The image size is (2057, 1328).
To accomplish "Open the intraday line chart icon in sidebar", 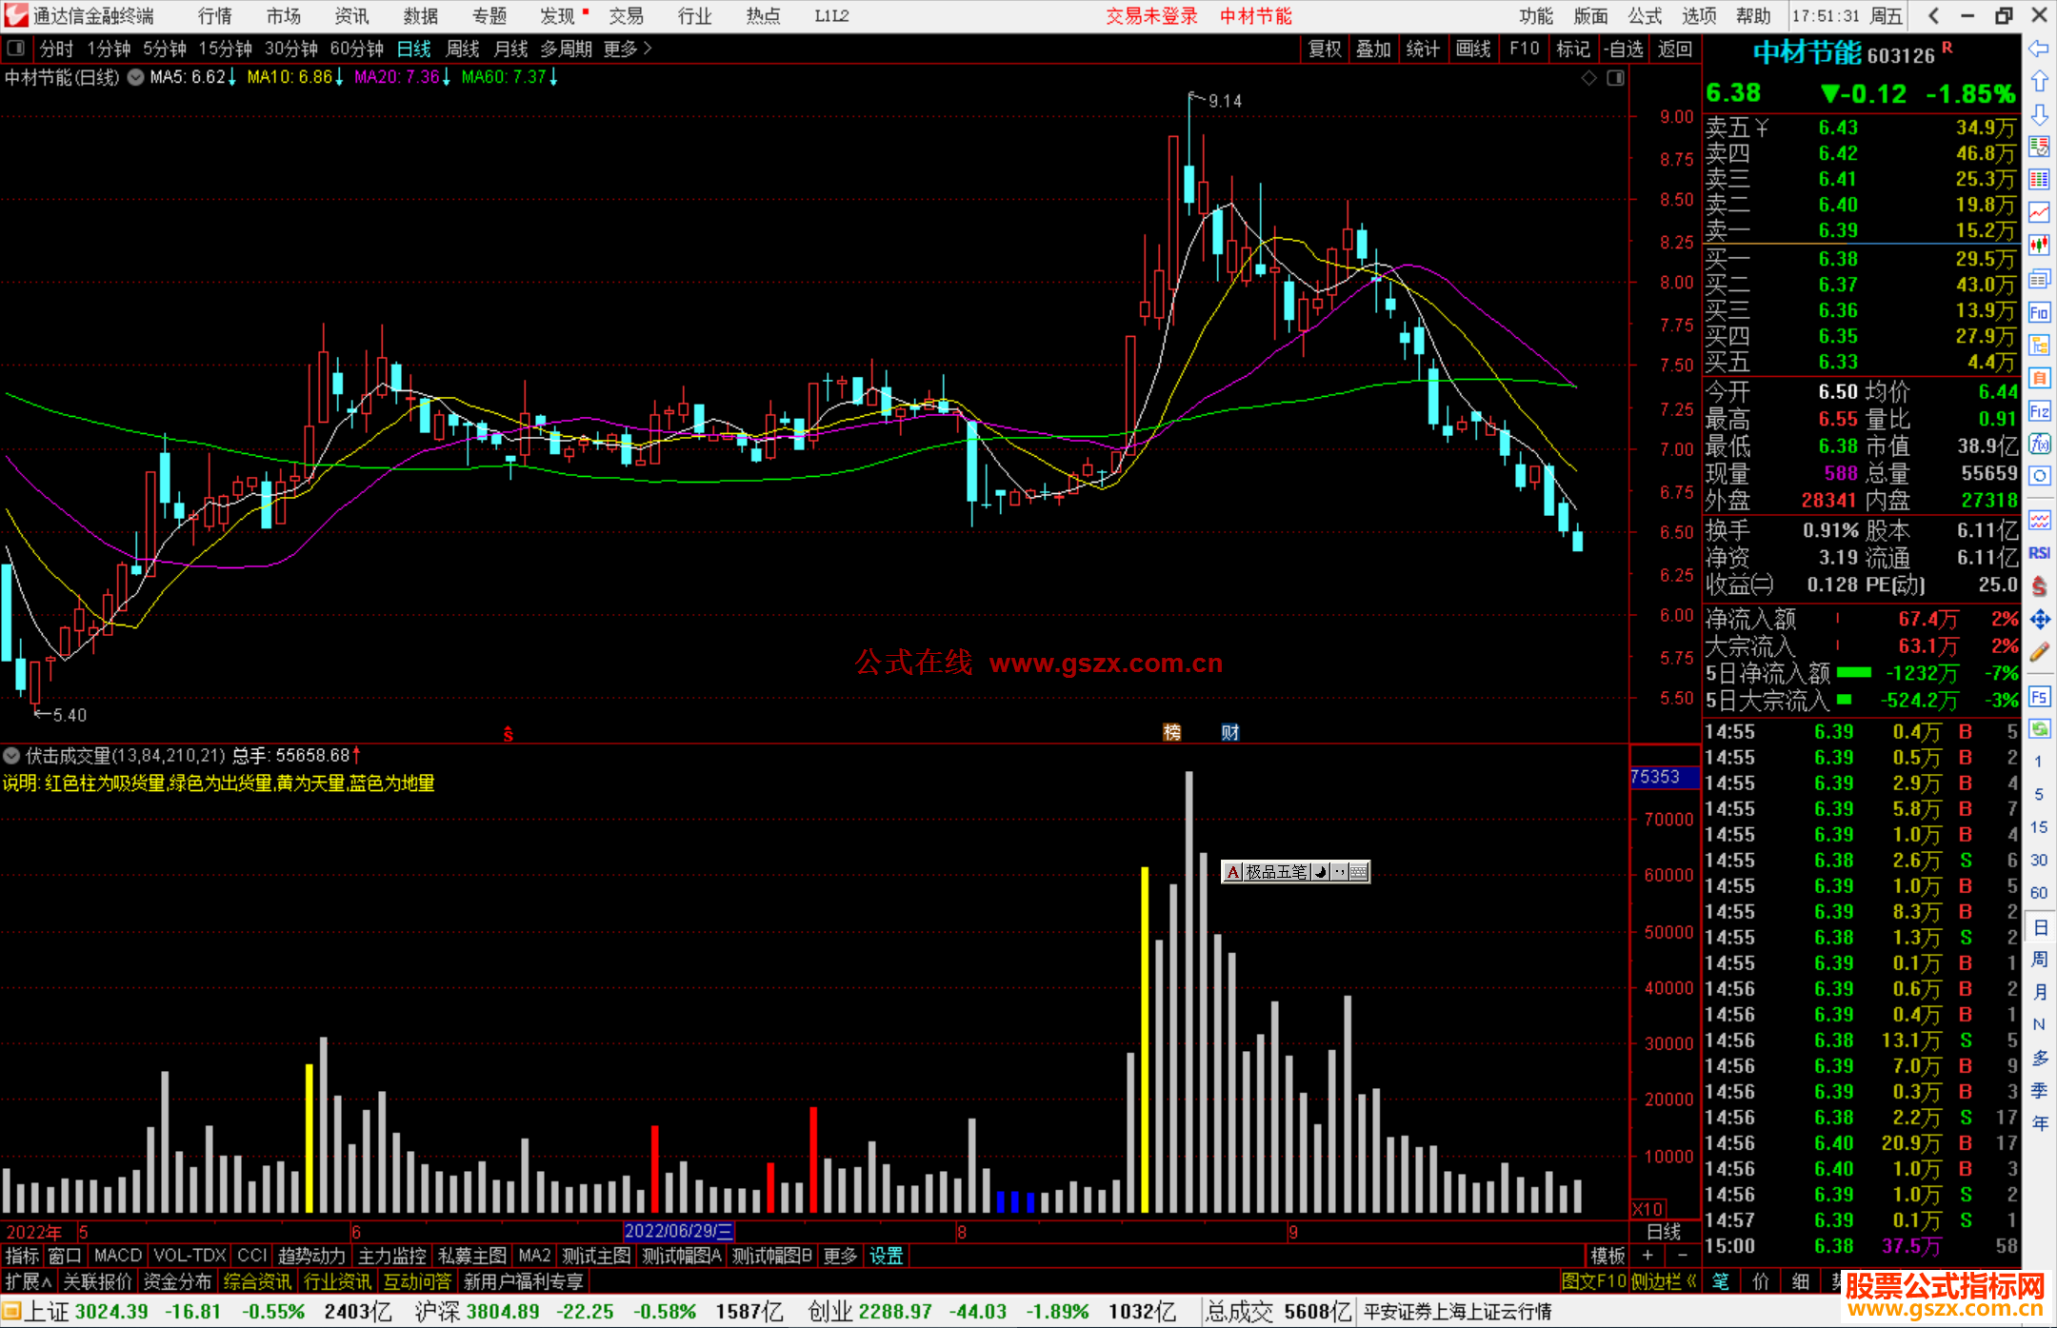I will click(2039, 212).
